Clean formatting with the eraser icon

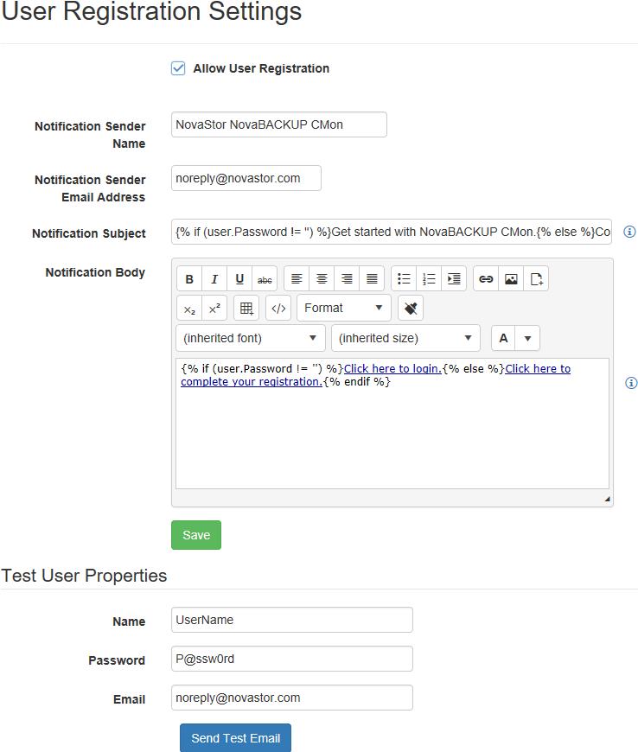point(411,309)
